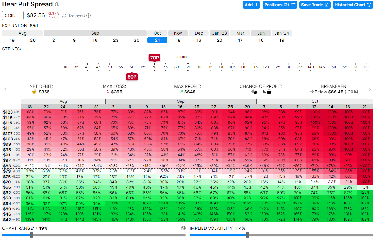
Task: Select the Nov 18 expiration date
Action: 178,40
